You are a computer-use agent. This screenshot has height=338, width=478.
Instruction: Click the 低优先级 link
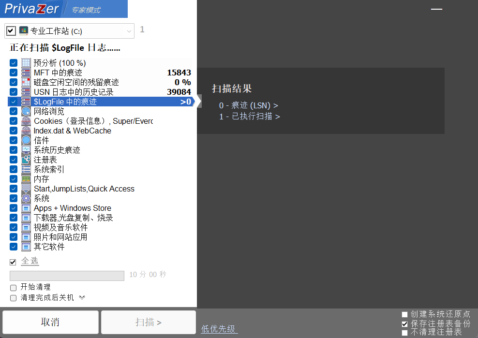[219, 329]
